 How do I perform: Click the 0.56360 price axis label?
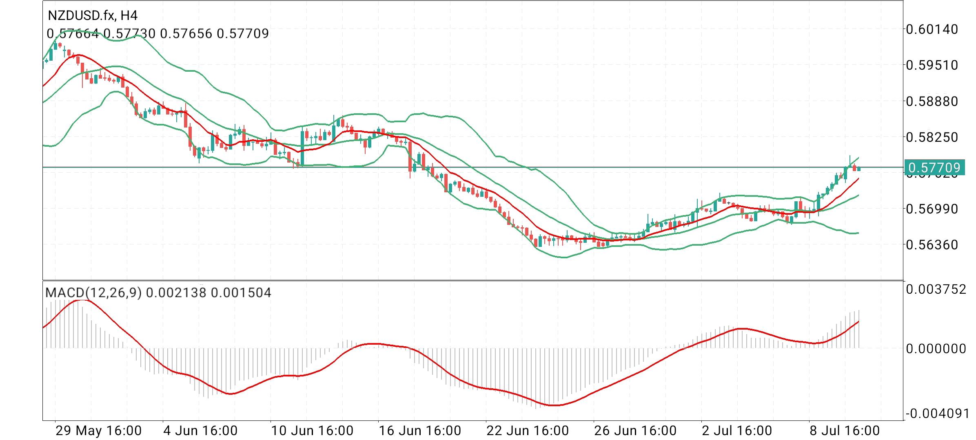[932, 245]
